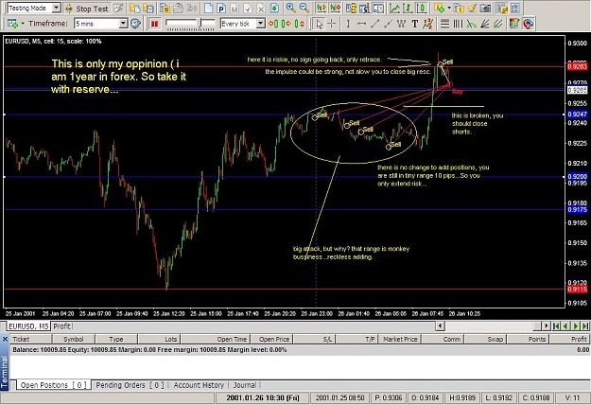Click the P document icon

pyautogui.click(x=221, y=9)
